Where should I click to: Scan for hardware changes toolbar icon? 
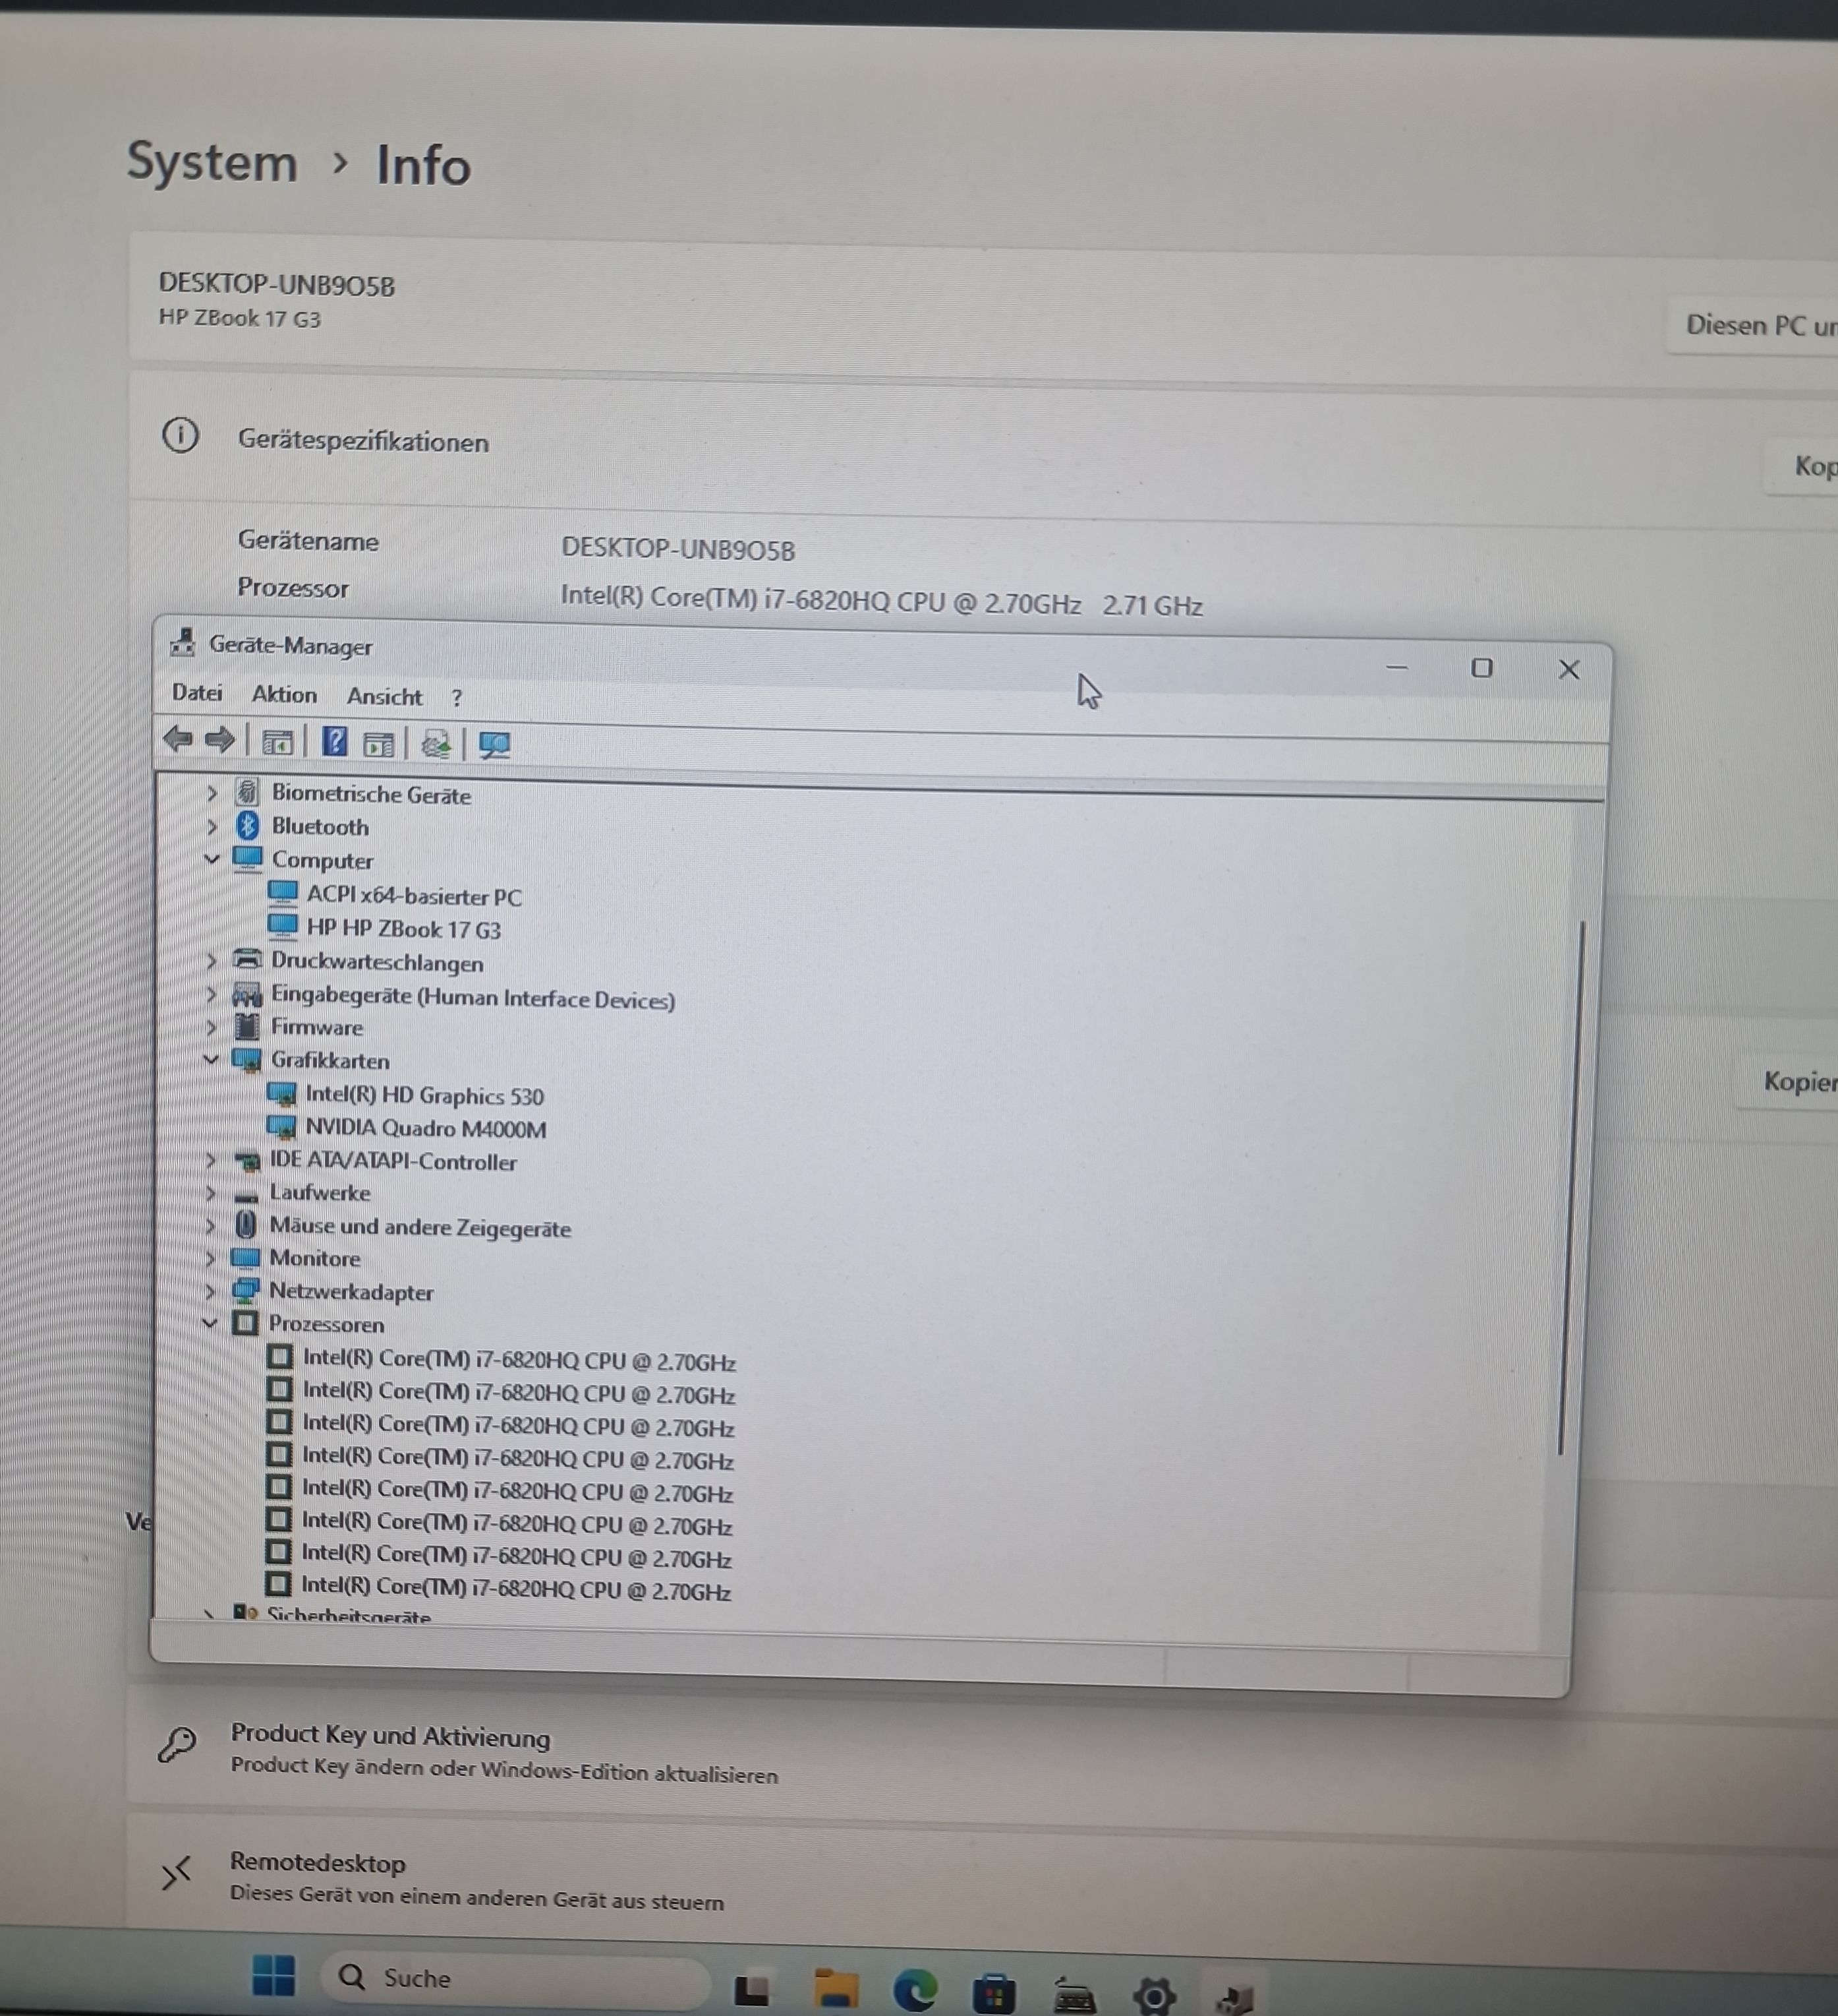tap(436, 744)
